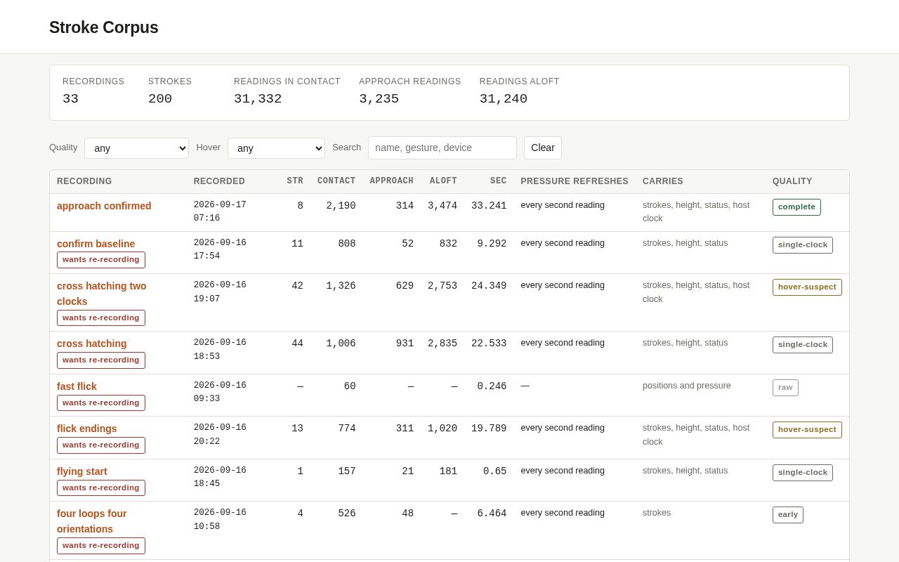Select the 33 recordings count
The image size is (899, 562).
70,99
